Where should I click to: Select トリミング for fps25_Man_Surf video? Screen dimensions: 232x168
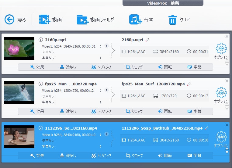tap(101, 111)
